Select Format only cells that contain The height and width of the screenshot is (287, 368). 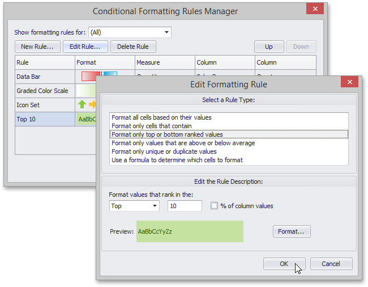pyautogui.click(x=152, y=126)
